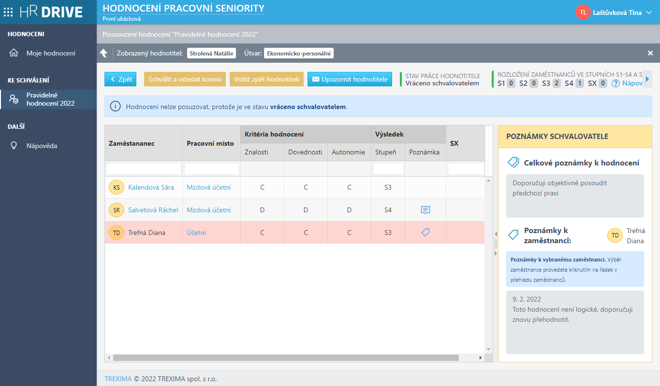The width and height of the screenshot is (660, 386).
Task: Open the comment icon in Salvetová Ráchel row
Action: (425, 210)
